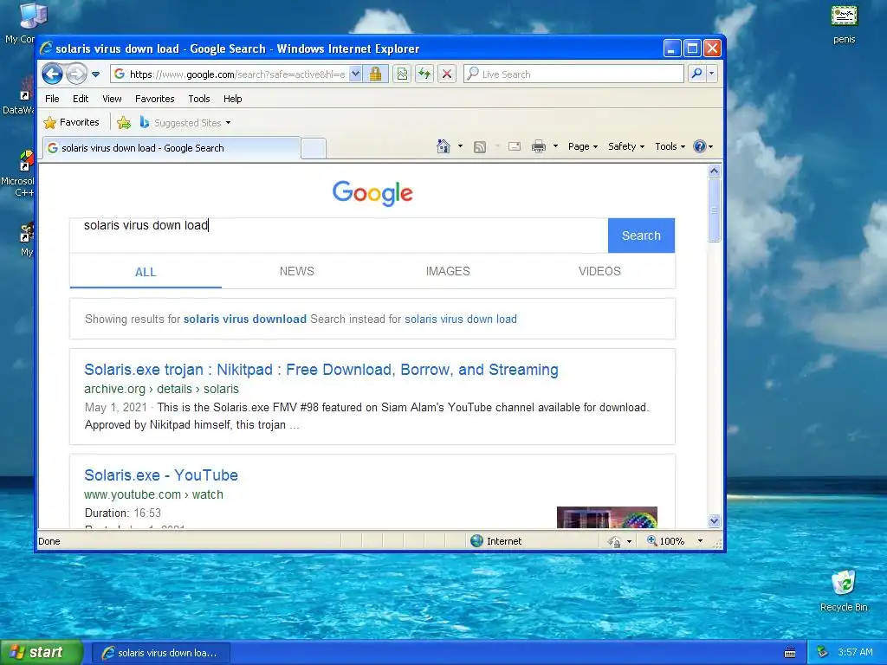
Task: Click the 100% zoom level button
Action: pos(666,541)
